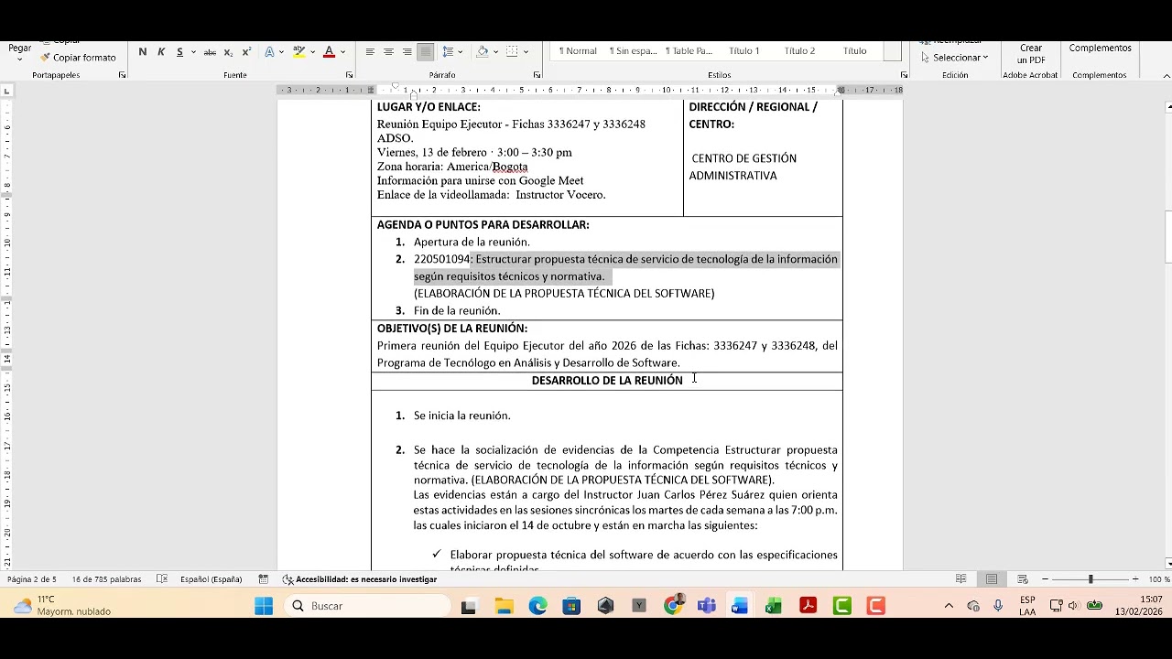Image resolution: width=1172 pixels, height=659 pixels.
Task: Apply the Sin espaciado style
Action: pyautogui.click(x=634, y=51)
